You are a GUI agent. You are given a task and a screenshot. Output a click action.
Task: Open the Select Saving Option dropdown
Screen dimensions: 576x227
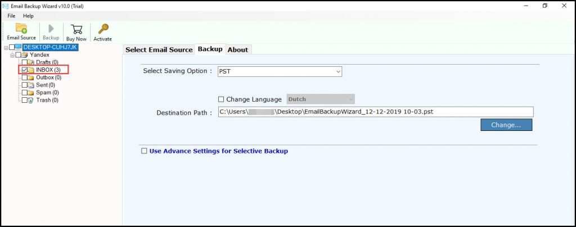point(280,71)
